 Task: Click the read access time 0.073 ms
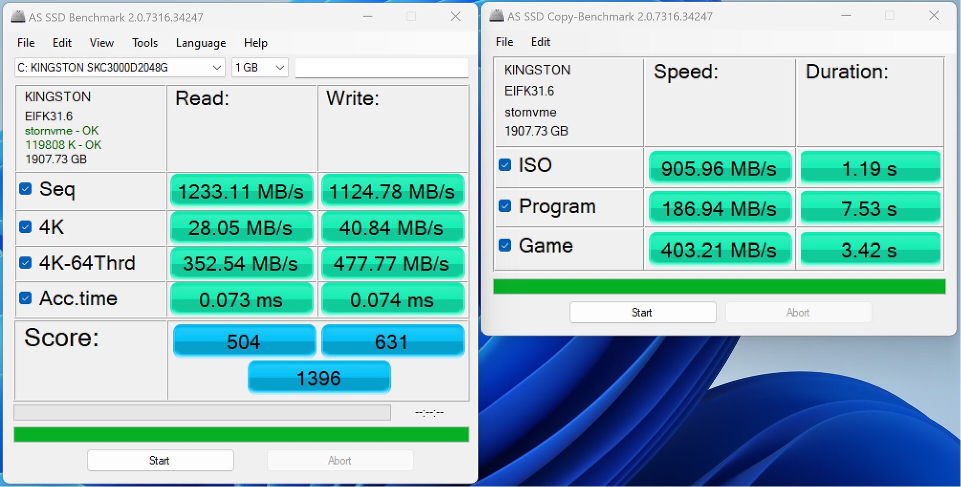pos(242,299)
